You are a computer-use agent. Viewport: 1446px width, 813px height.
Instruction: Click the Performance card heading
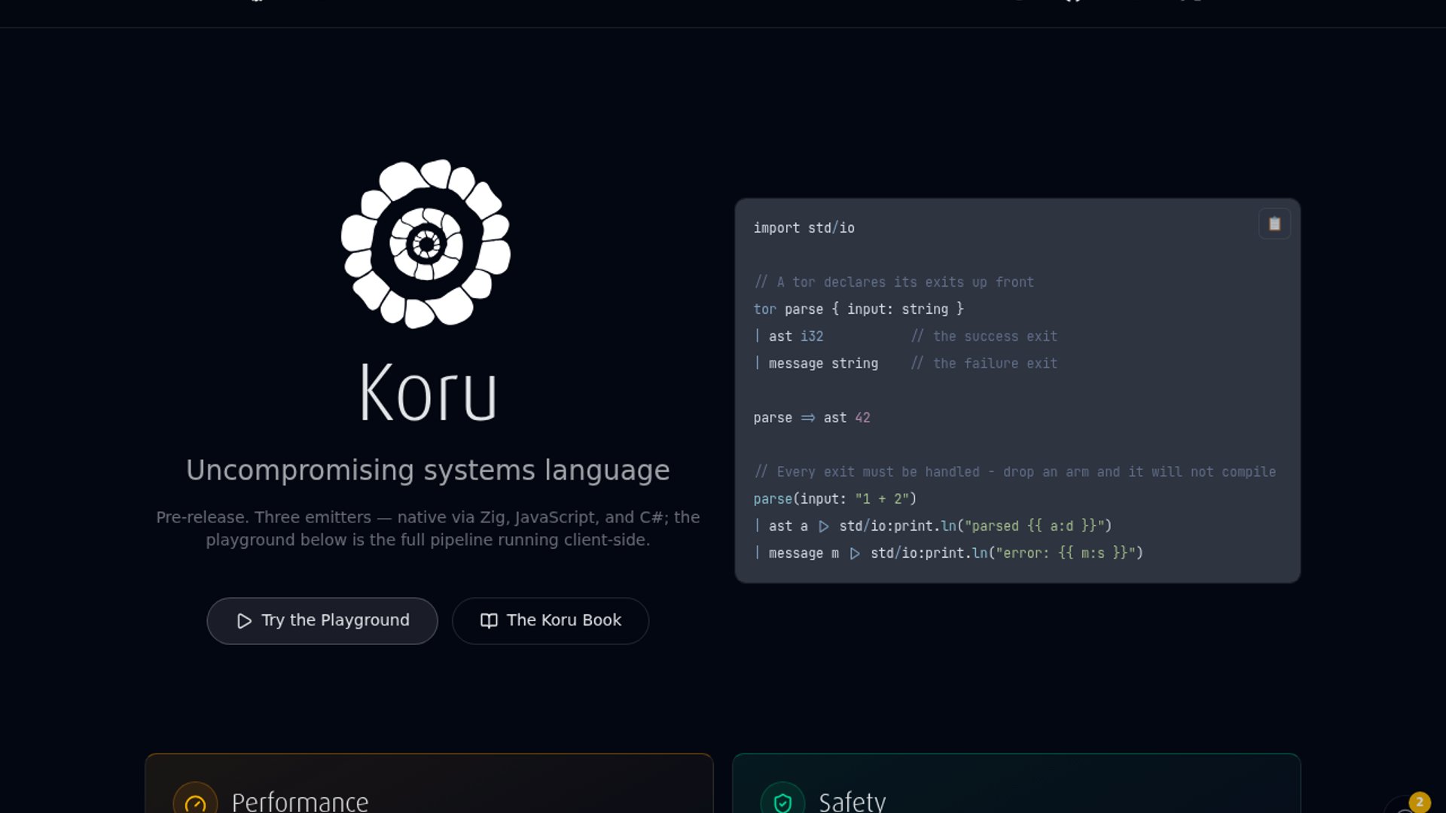pyautogui.click(x=300, y=802)
